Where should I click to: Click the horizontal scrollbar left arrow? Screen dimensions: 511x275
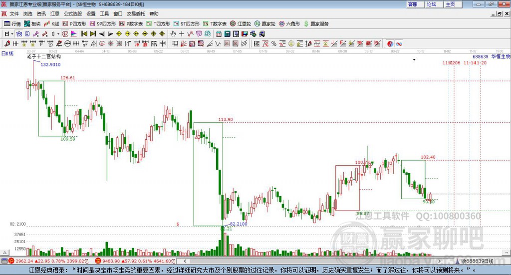pos(185,261)
